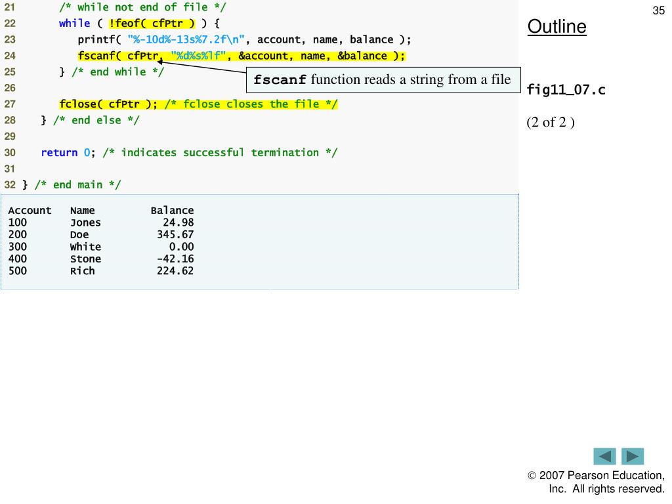Viewport: 672px width, 504px height.
Task: Open the underlined Outline heading
Action: click(x=557, y=27)
